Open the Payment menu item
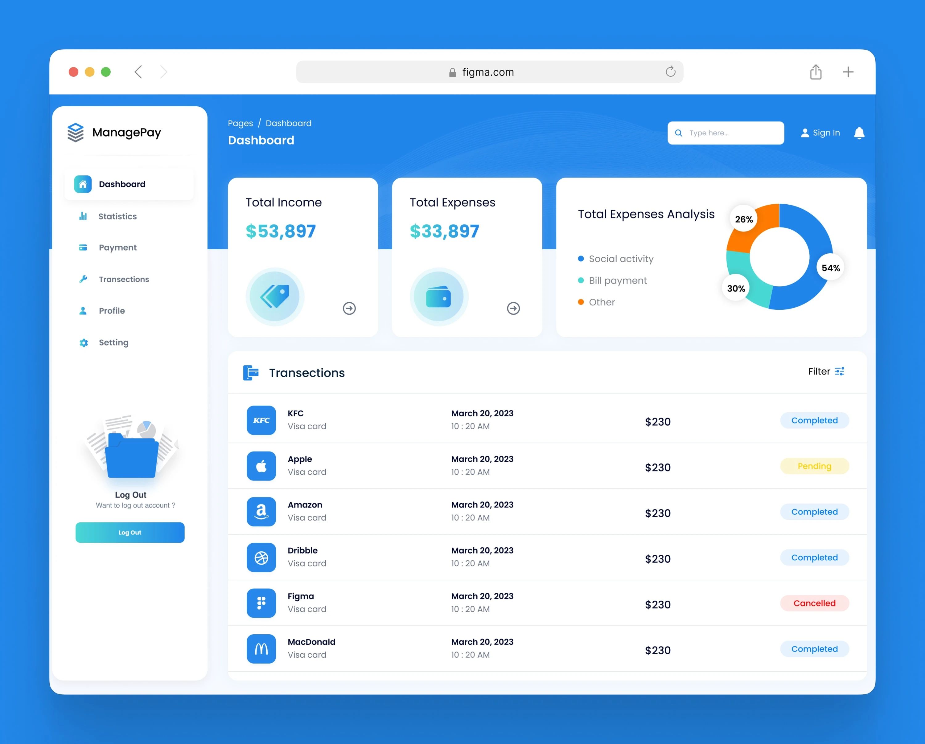The image size is (925, 744). [117, 247]
